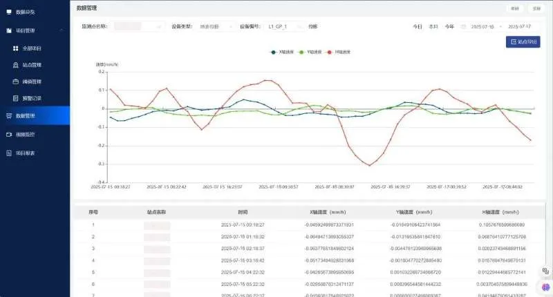
Task: Select the 本月 quick range tab
Action: pyautogui.click(x=433, y=26)
